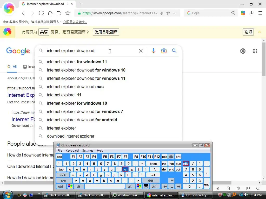The image size is (266, 199).
Task: Go back using browser back arrow
Action: coord(23,13)
